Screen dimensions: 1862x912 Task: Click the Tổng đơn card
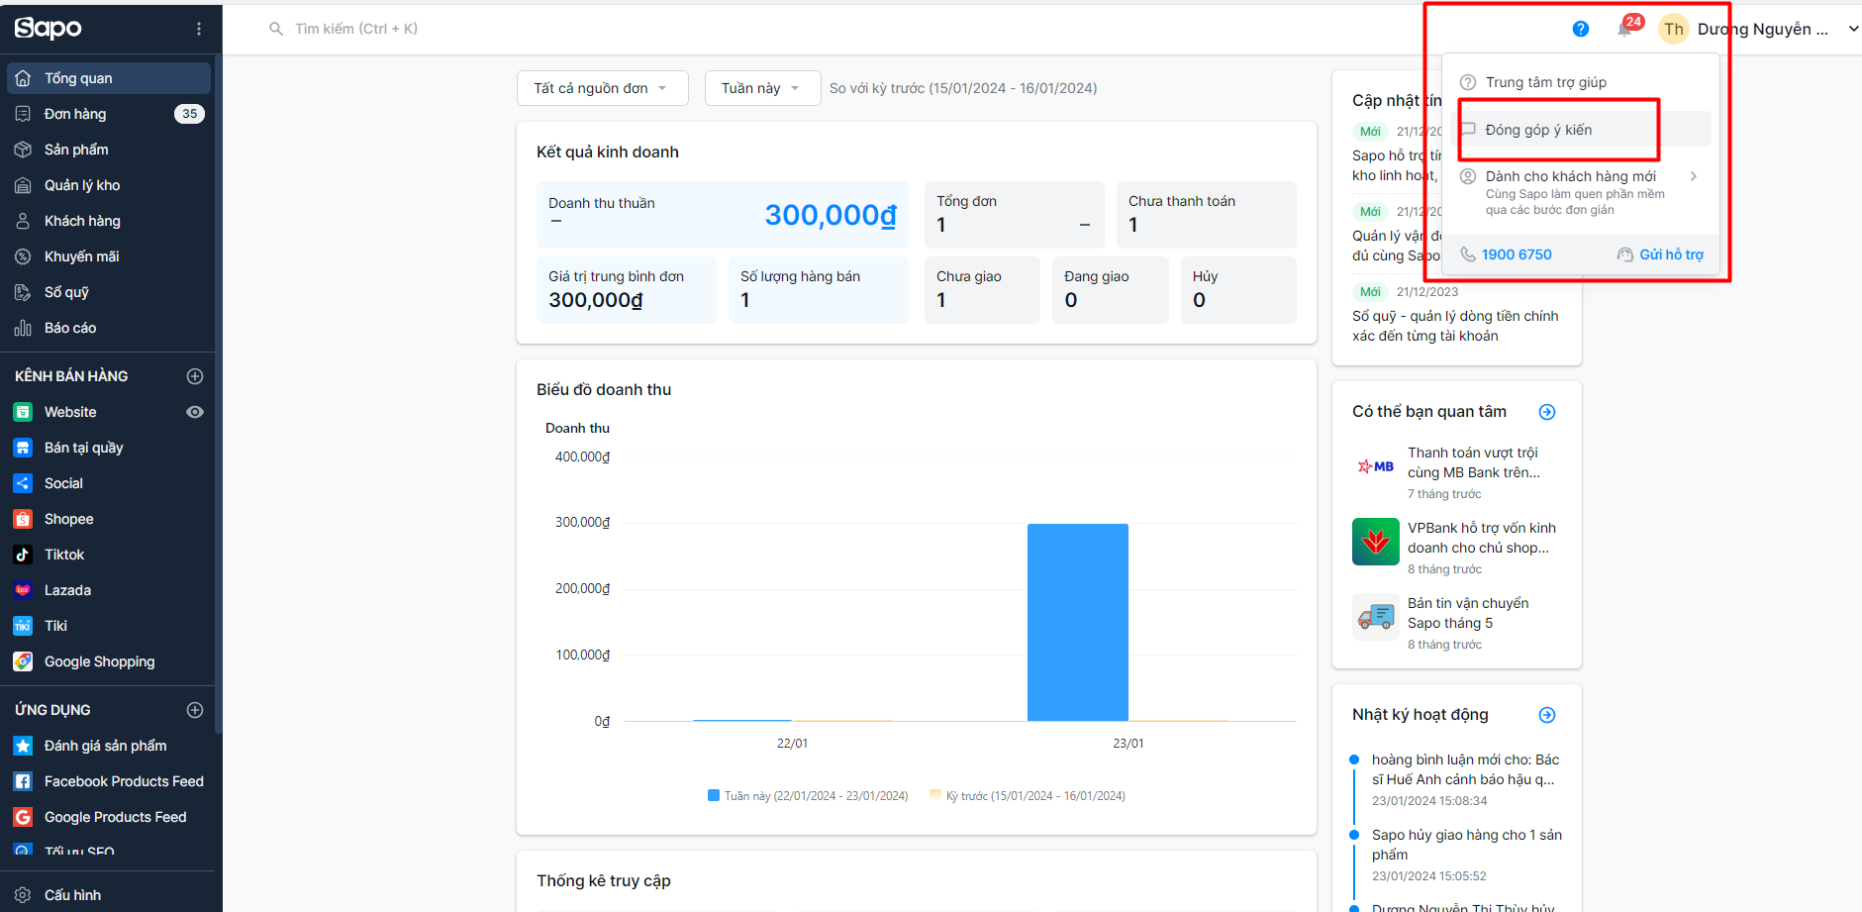1014,214
